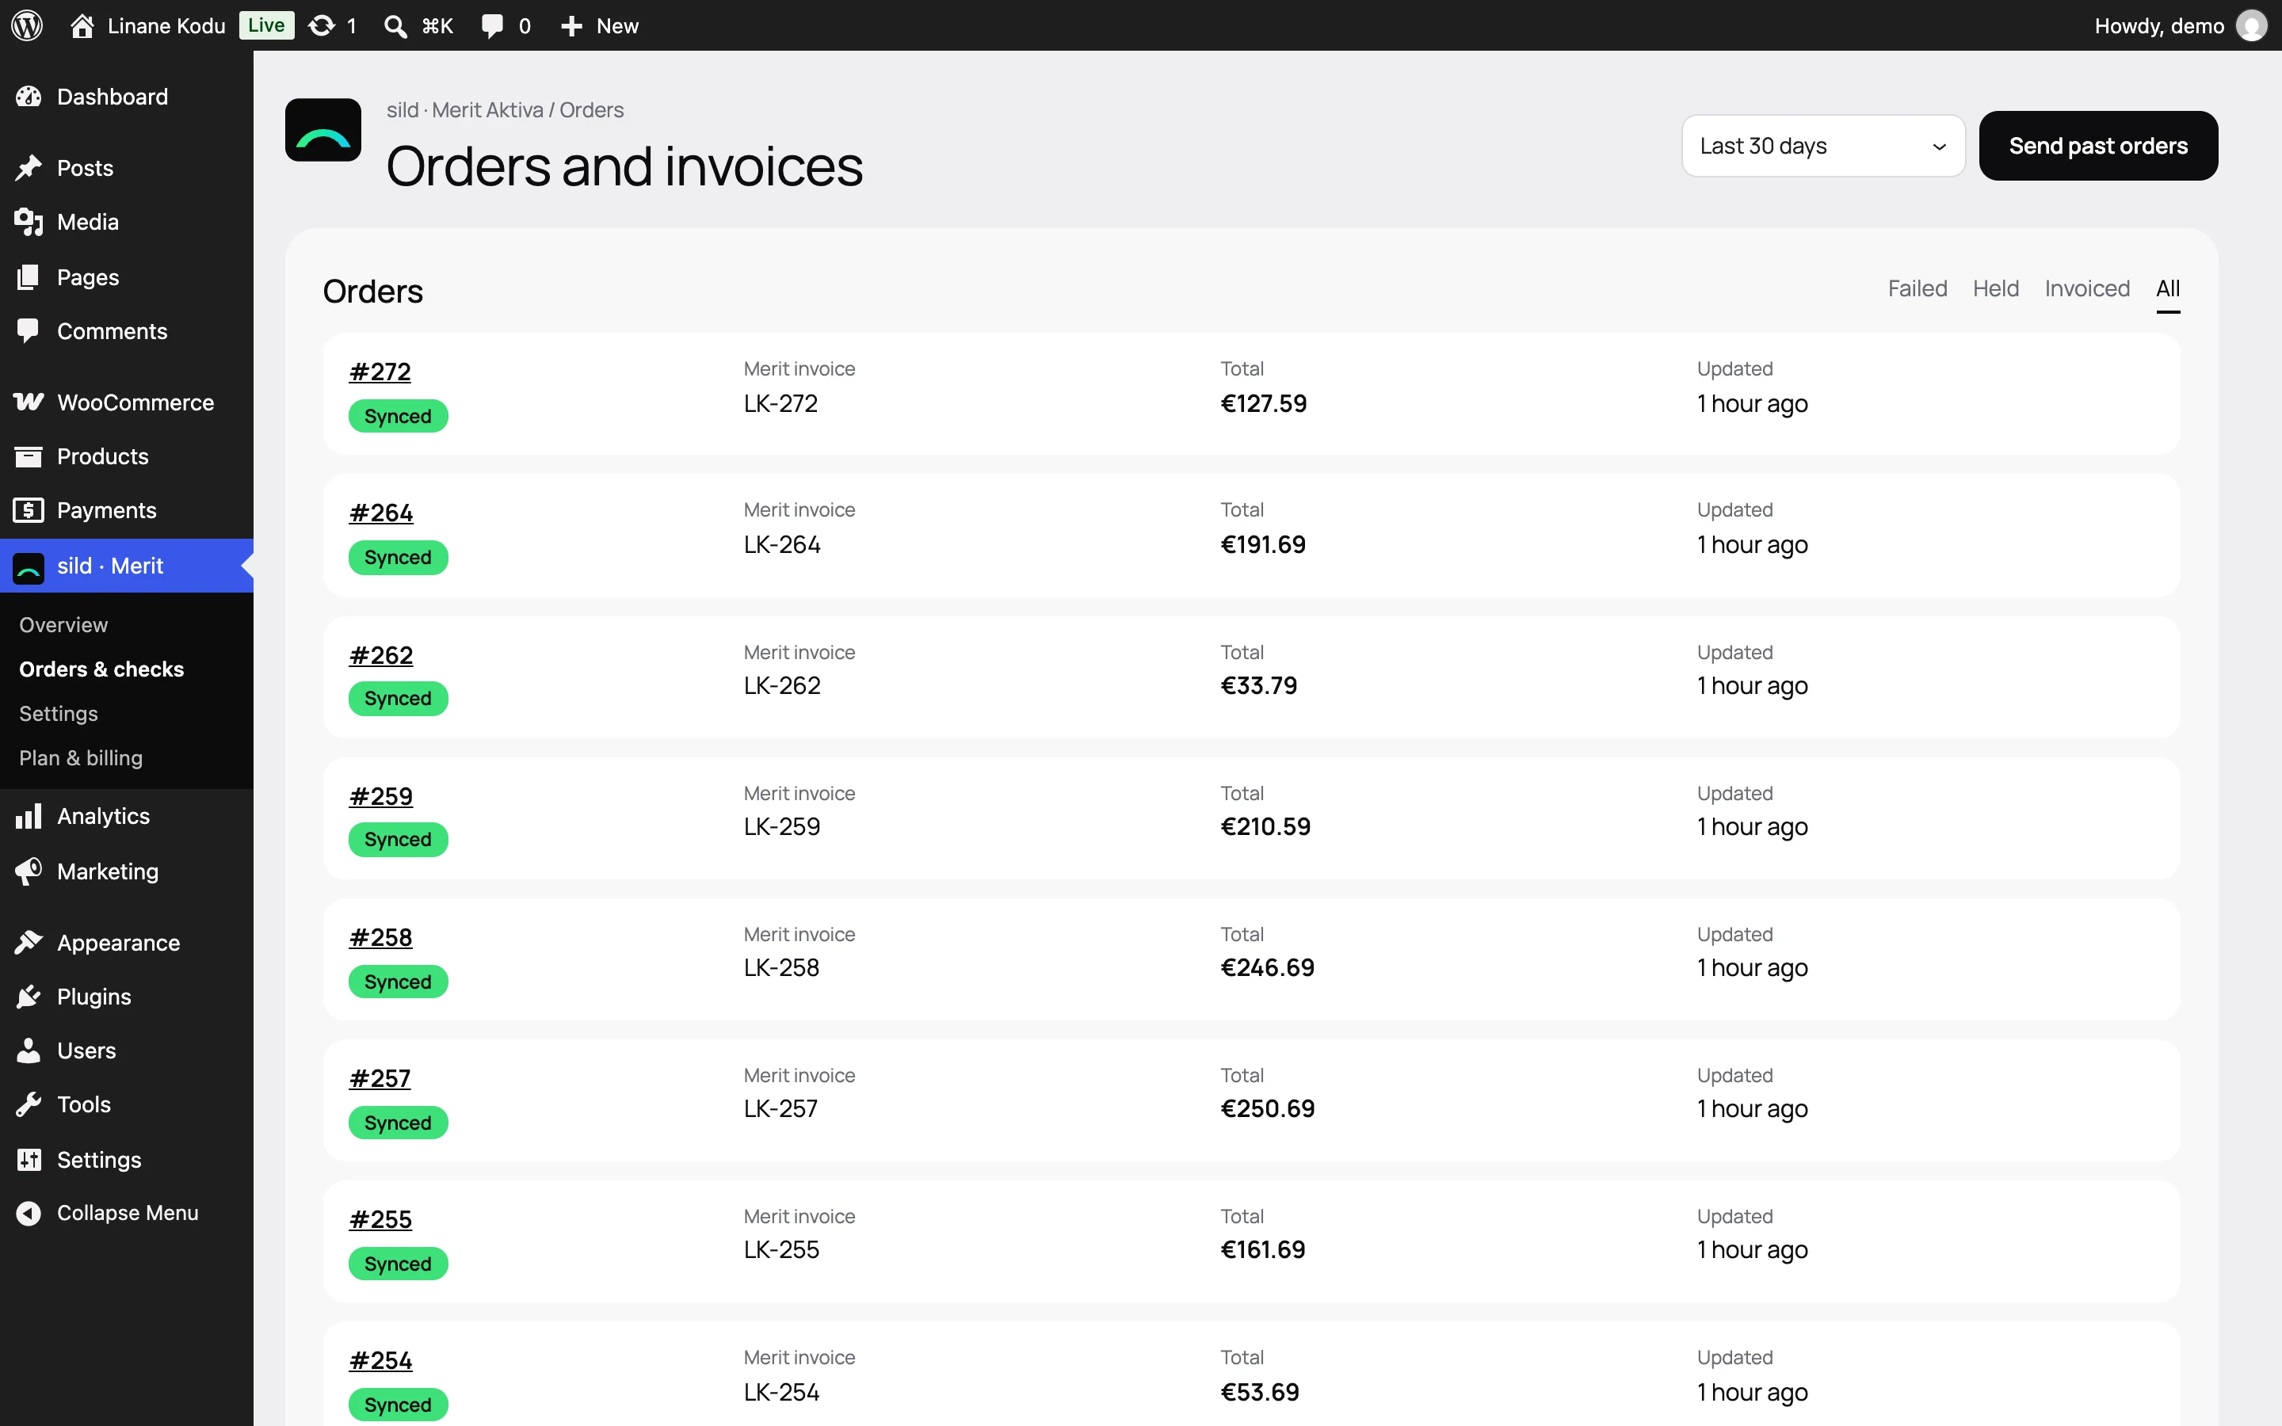
Task: Click the Tools wrench icon
Action: click(29, 1104)
